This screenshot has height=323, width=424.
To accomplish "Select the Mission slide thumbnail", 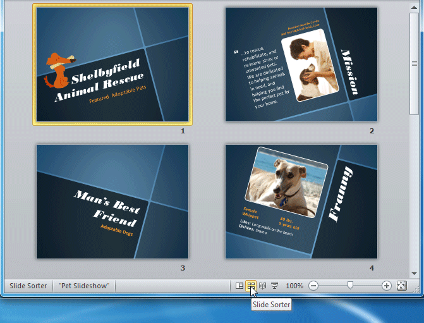I will click(x=301, y=64).
